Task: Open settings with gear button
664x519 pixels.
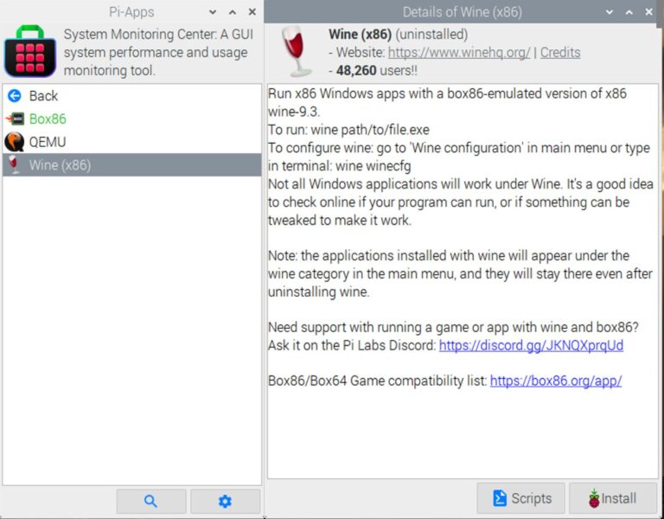Action: [x=225, y=501]
